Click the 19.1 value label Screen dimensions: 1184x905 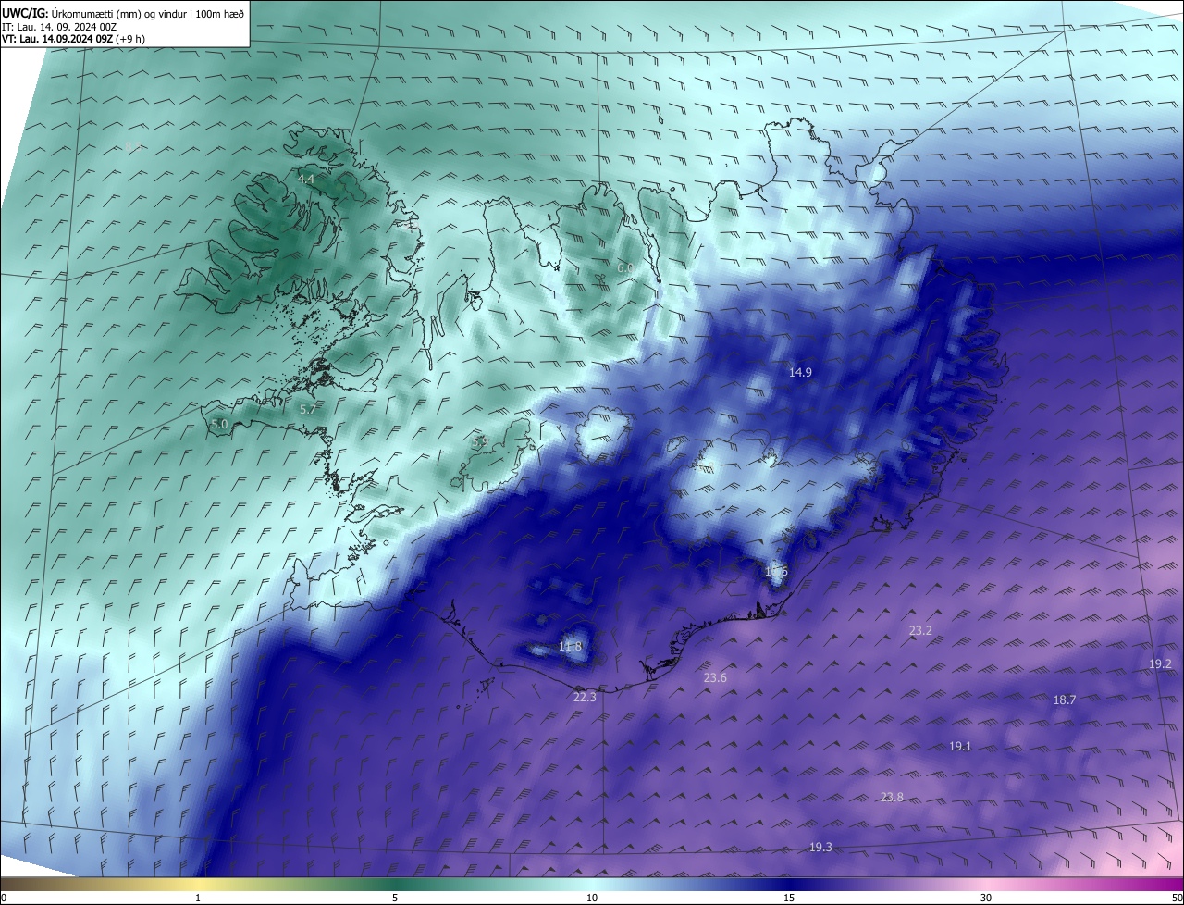click(x=960, y=746)
